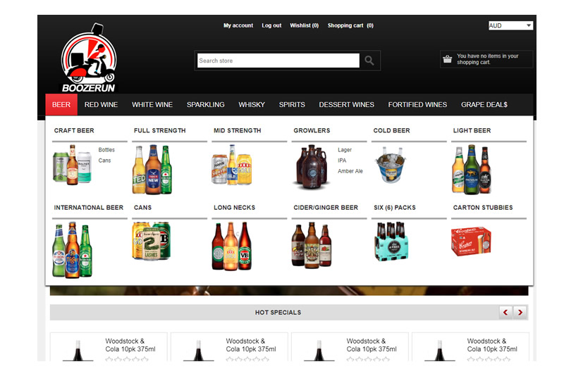Click the Craft Beer Bottles sublink

(106, 150)
